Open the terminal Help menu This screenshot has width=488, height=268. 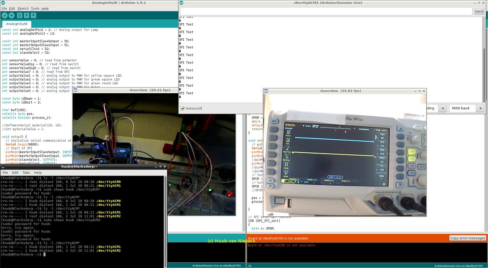click(x=38, y=173)
